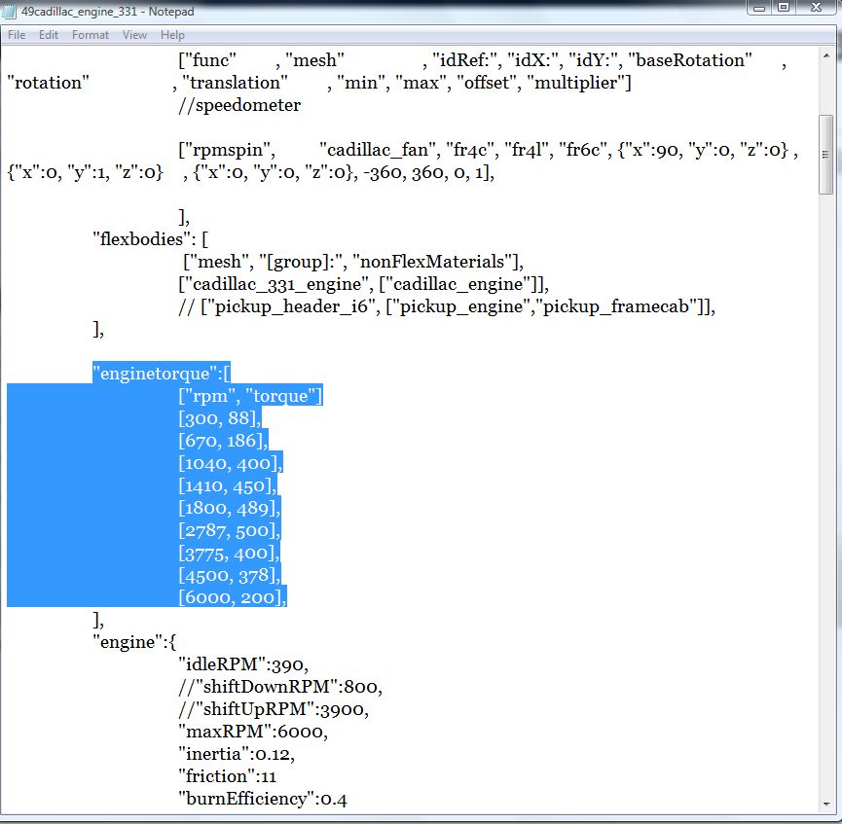Screen dimensions: 842x824
Task: Click the "cadillac_fan" text
Action: point(377,150)
